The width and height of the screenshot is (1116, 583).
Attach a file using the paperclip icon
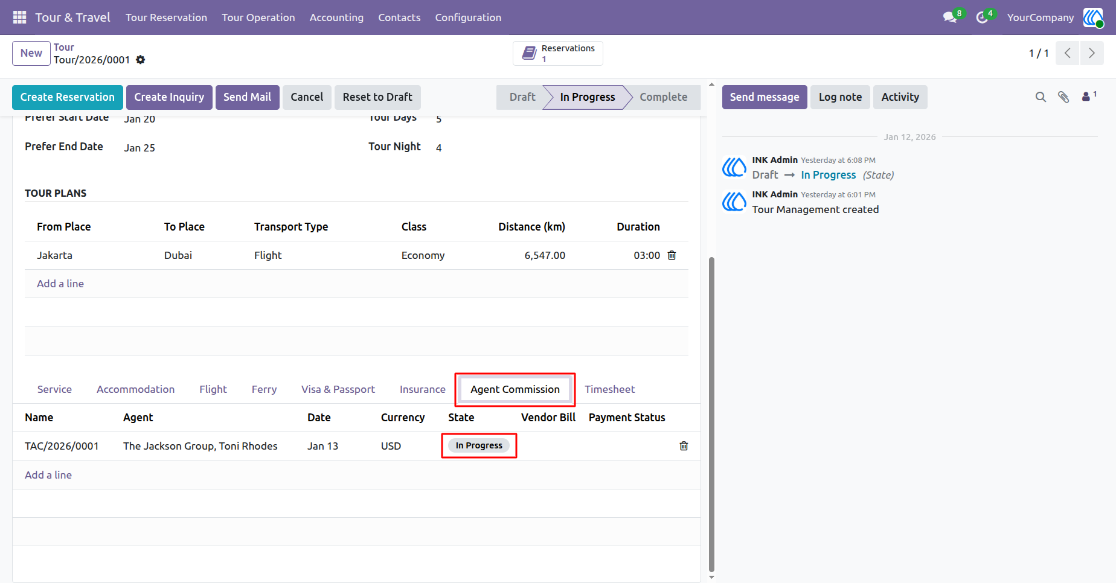pos(1063,97)
